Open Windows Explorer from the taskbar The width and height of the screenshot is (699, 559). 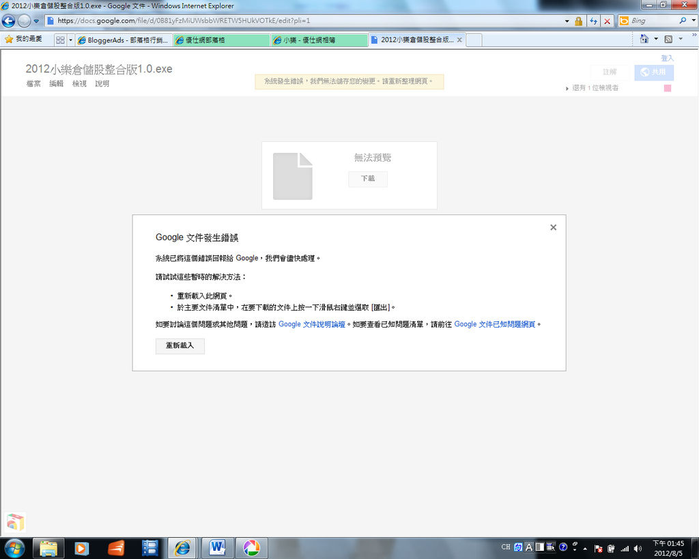tap(48, 548)
